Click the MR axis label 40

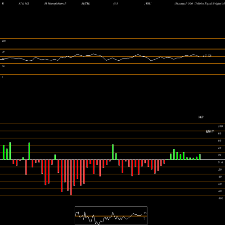220,148
